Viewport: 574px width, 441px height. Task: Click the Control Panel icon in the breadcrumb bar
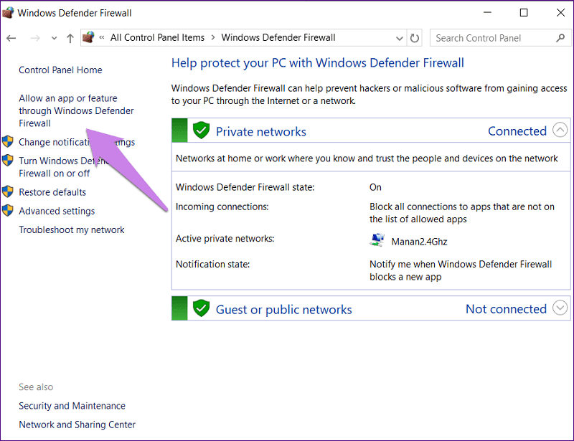88,37
